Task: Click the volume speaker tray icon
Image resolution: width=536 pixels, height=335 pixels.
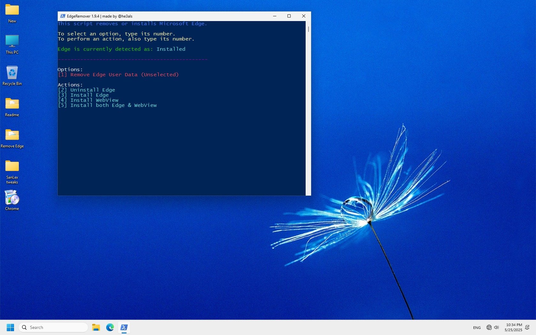Action: (x=496, y=327)
